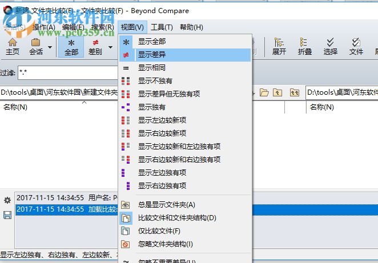Select the 用户名 log entry row
The height and width of the screenshot is (263, 378).
[x=67, y=198]
